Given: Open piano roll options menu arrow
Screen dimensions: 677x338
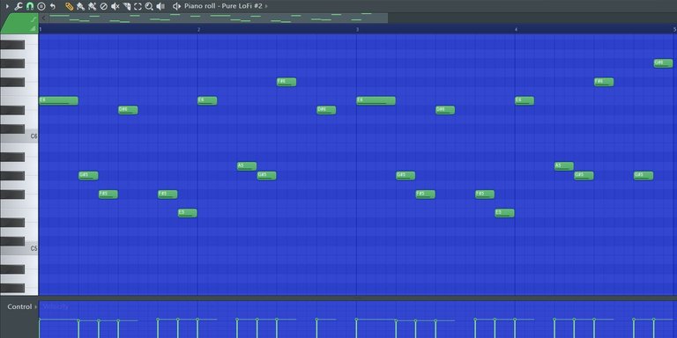Looking at the screenshot, I should click(6, 6).
